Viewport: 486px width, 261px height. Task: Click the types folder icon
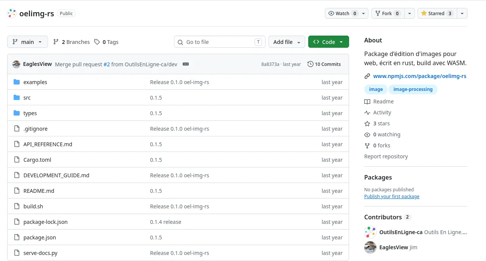point(17,113)
